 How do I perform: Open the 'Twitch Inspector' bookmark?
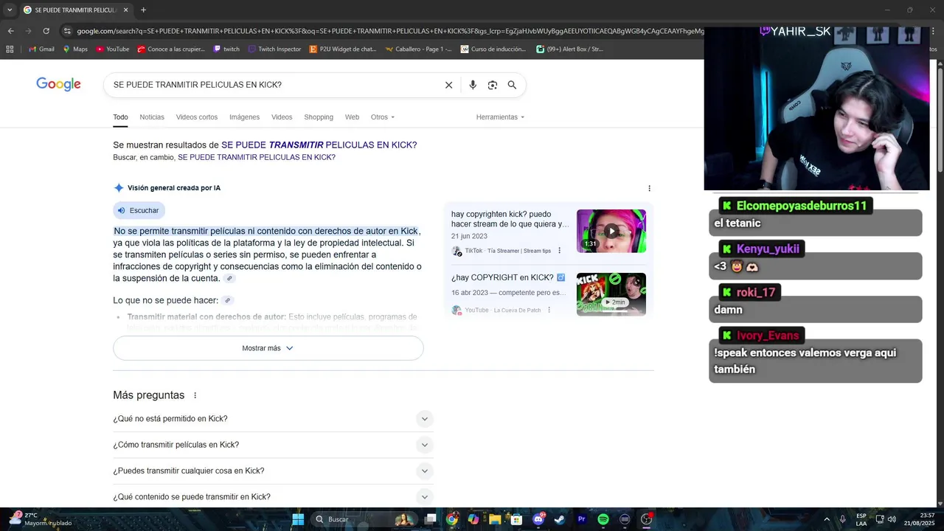pos(274,49)
